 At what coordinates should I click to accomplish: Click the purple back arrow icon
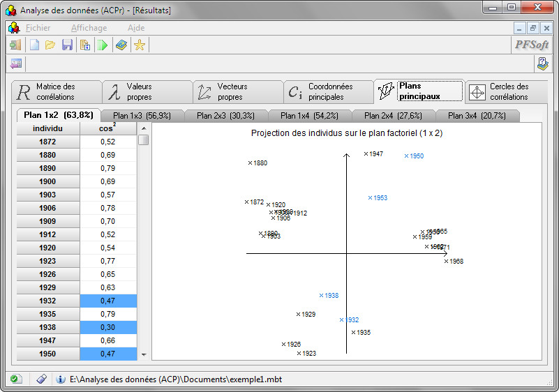click(15, 63)
